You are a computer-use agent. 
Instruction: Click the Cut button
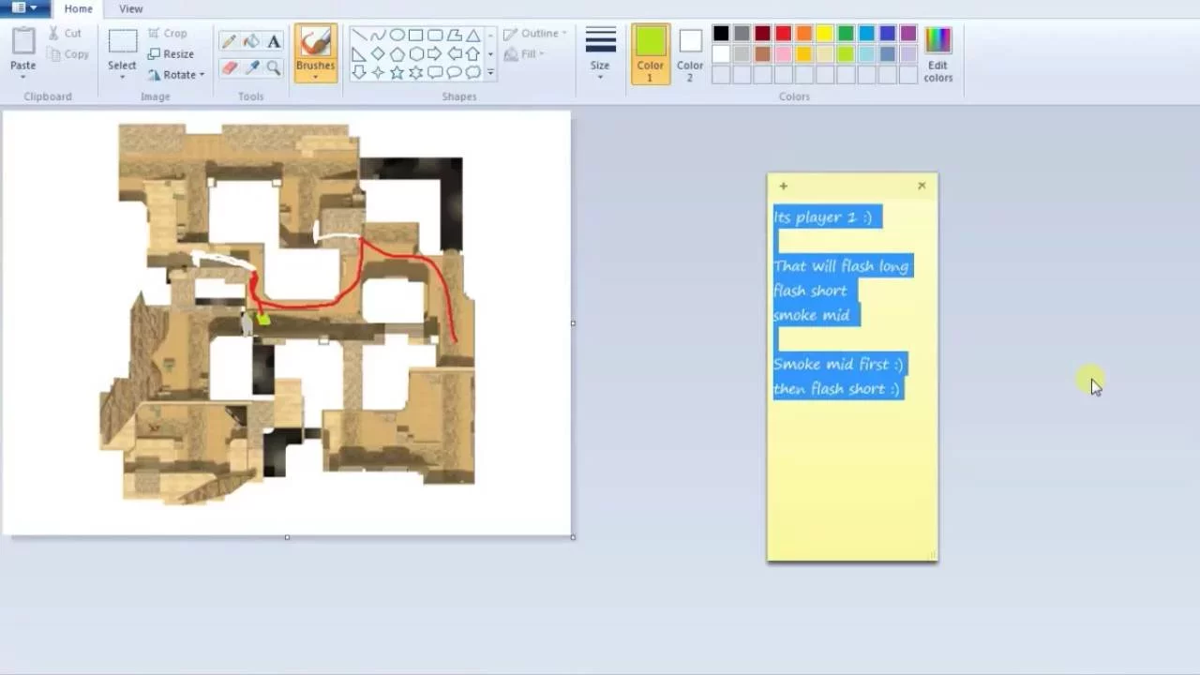tap(65, 34)
